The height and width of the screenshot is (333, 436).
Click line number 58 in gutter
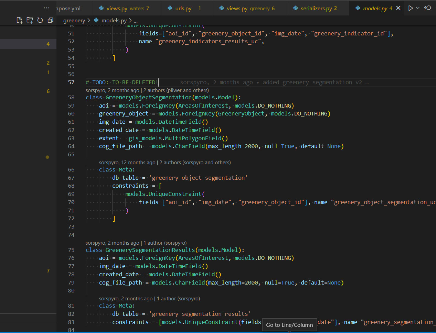pos(71,97)
